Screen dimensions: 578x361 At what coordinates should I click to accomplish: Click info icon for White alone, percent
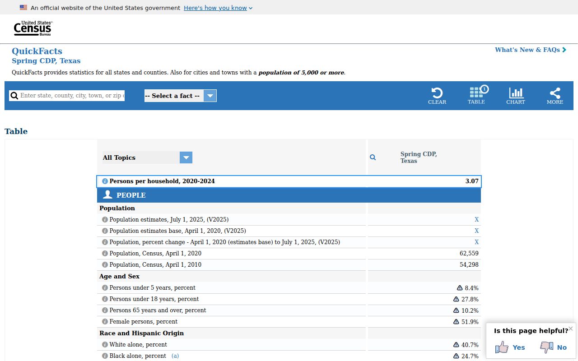coord(105,345)
